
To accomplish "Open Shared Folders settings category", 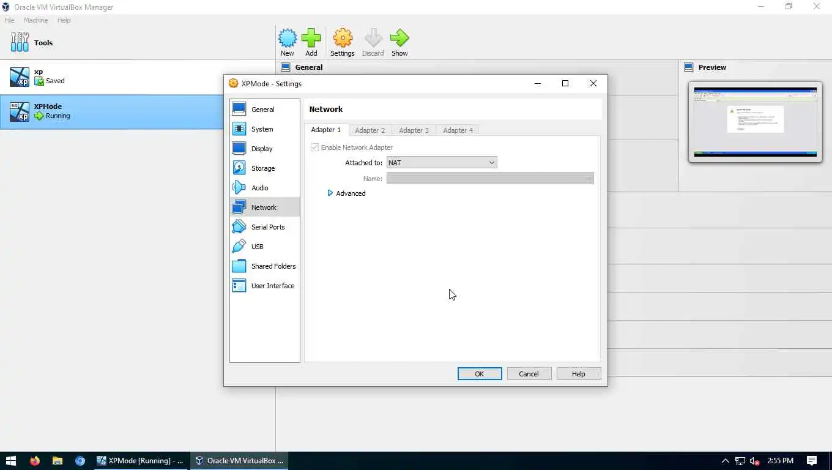I will click(x=264, y=266).
